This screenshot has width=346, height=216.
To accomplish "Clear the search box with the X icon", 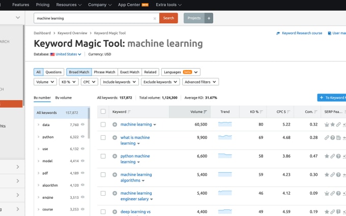I will pyautogui.click(x=155, y=18).
